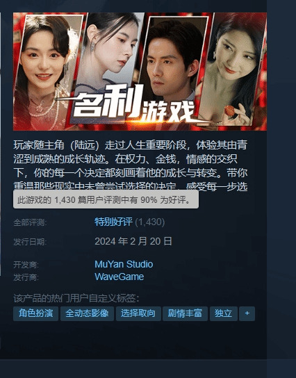Click the pearl-necklace woman portrait
Image resolution: width=296 pixels, height=378 pixels.
click(x=43, y=72)
